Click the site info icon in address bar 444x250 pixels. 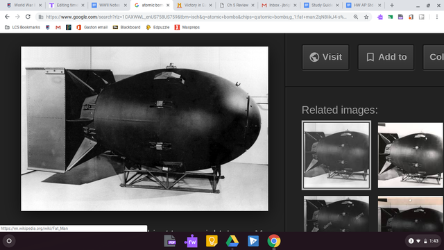(41, 17)
